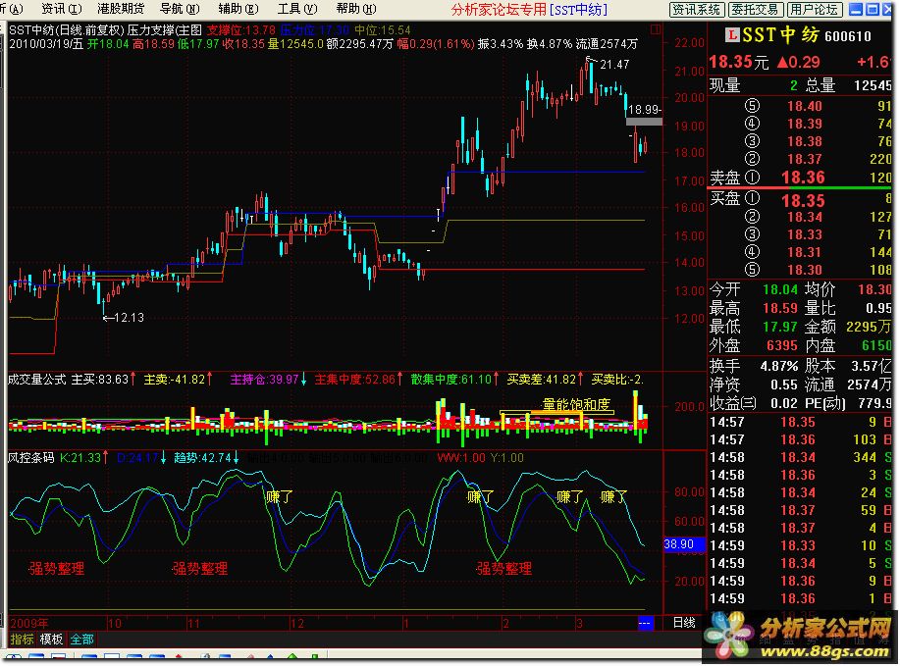This screenshot has height=666, width=900.
Task: Select the buy-1 price 18.35
Action: tap(803, 201)
